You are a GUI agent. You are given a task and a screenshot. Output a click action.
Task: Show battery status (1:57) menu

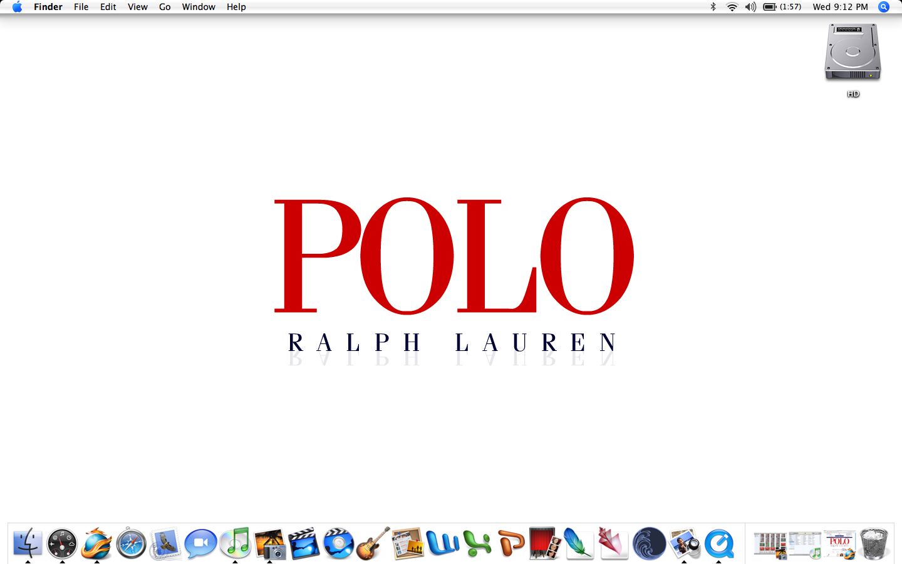point(782,7)
